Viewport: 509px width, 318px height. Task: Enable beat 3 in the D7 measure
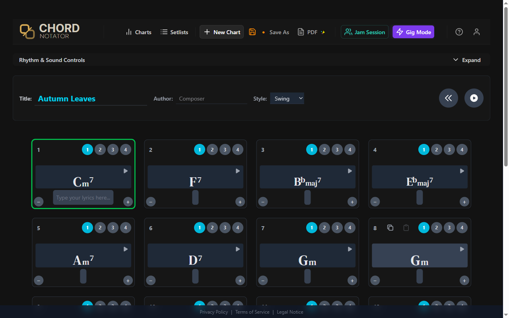(225, 227)
